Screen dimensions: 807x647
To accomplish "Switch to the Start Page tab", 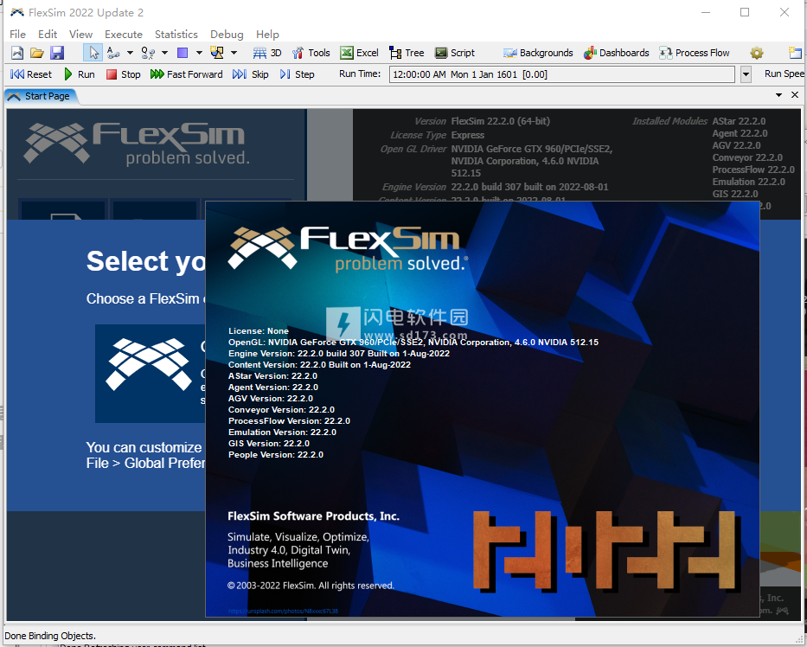I will coord(40,96).
